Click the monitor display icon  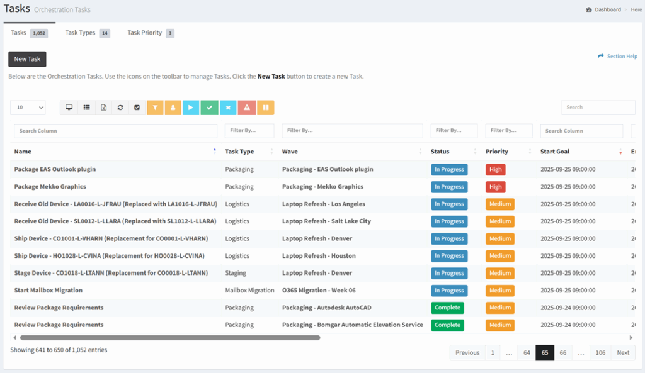pyautogui.click(x=69, y=108)
